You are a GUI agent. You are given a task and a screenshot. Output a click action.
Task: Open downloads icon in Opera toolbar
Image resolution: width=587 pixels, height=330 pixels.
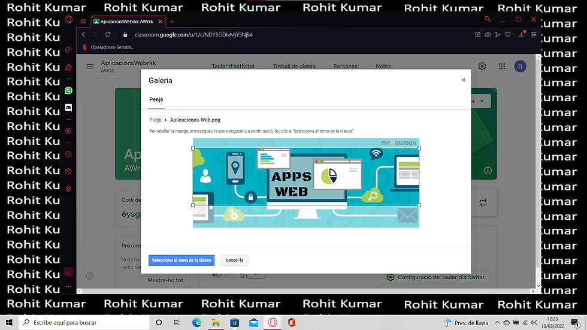click(x=522, y=34)
